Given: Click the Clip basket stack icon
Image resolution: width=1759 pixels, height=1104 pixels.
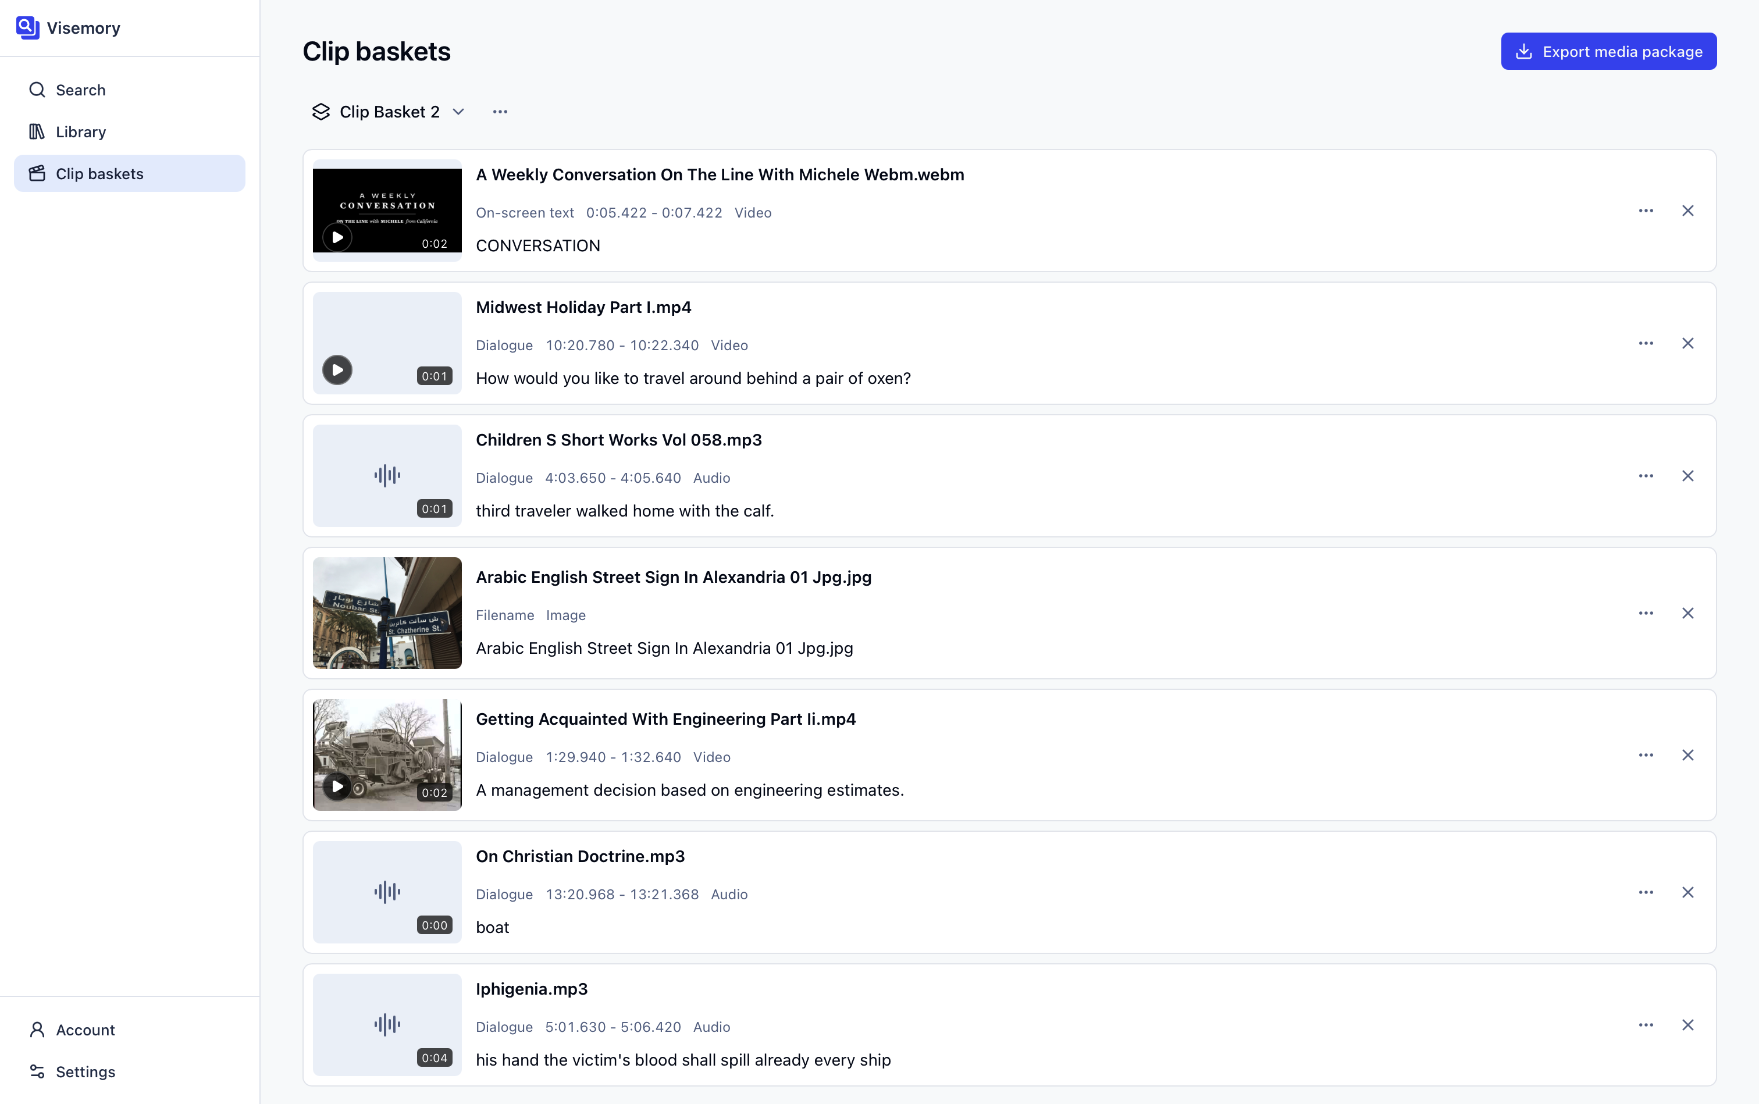Looking at the screenshot, I should pos(321,112).
